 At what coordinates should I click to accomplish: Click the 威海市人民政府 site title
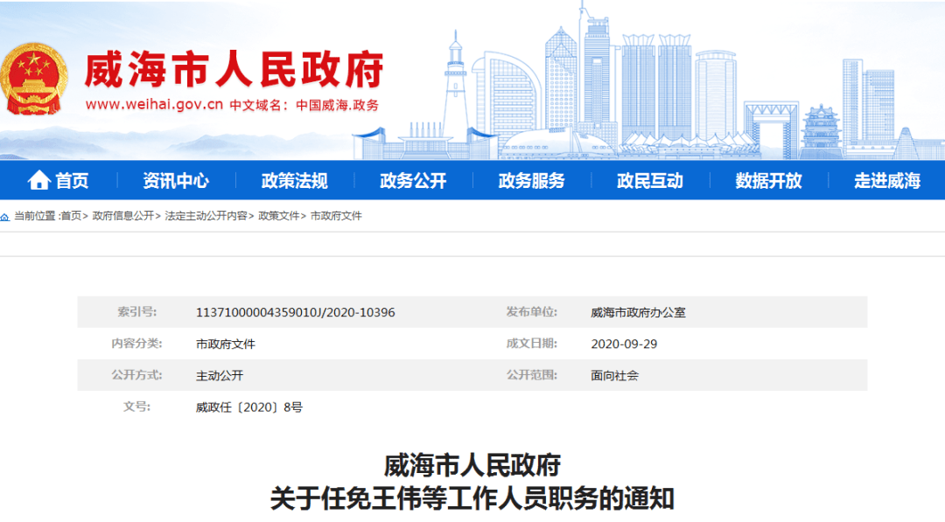[234, 69]
